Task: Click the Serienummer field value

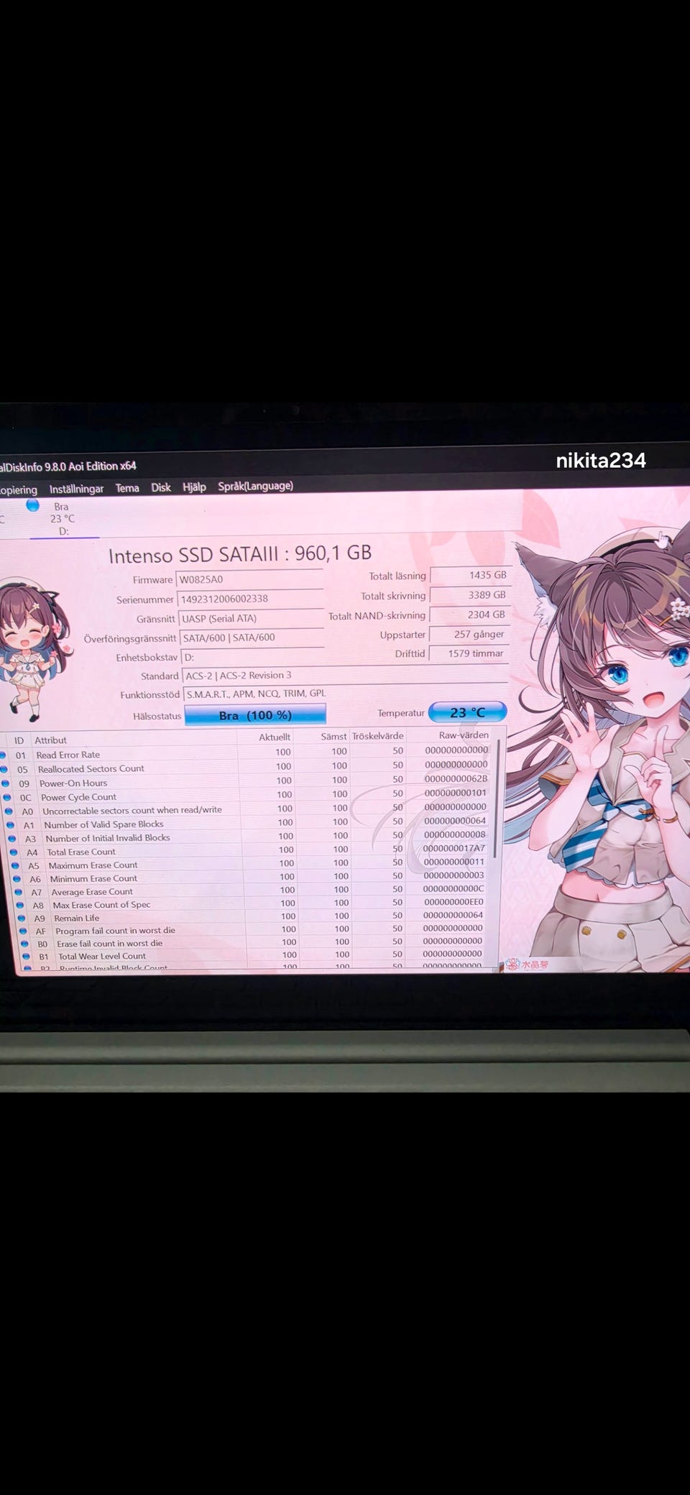Action: [250, 599]
